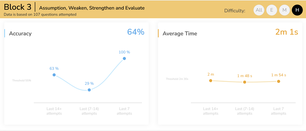306x131 pixels.
Task: Click the 2 m average time point
Action: (x=211, y=81)
